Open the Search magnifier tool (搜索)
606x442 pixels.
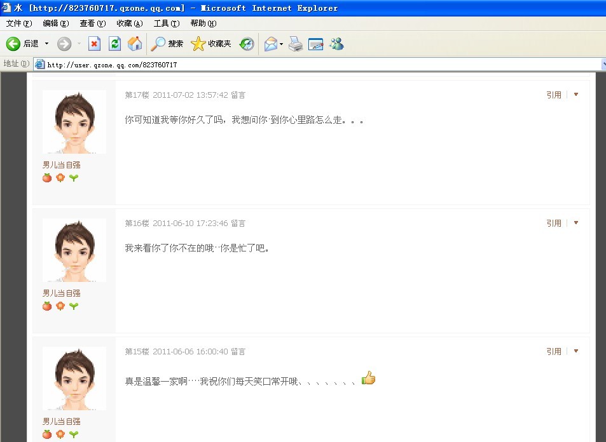167,44
